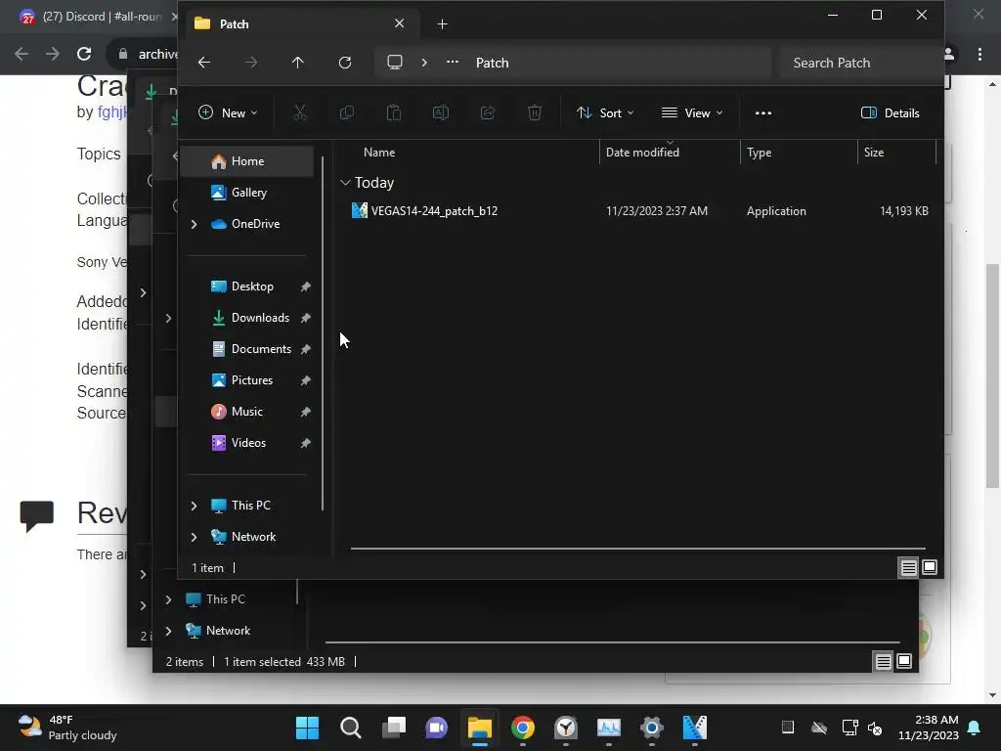The height and width of the screenshot is (751, 1001).
Task: Expand Network in the background Explorer window
Action: pyautogui.click(x=168, y=631)
